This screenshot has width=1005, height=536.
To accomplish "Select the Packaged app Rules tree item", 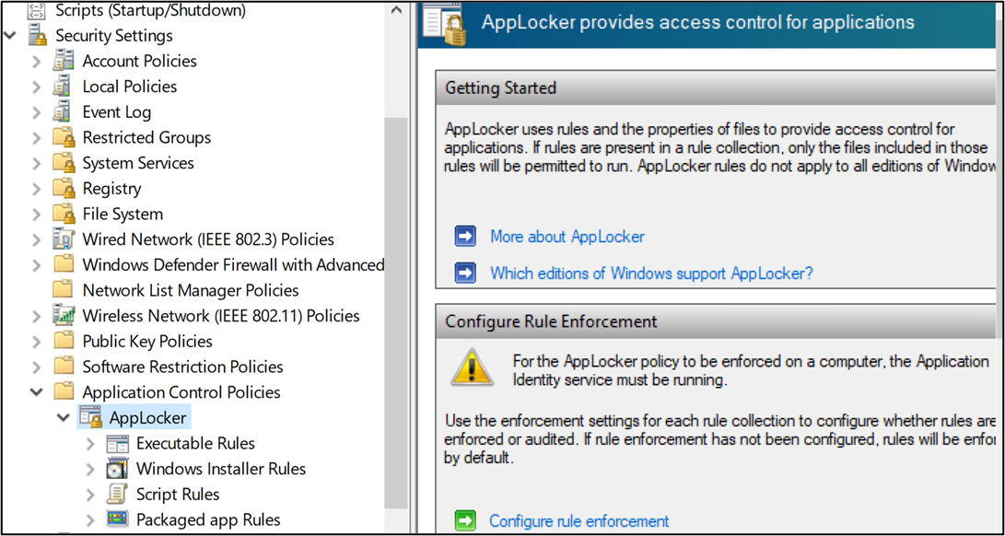I will [x=208, y=519].
